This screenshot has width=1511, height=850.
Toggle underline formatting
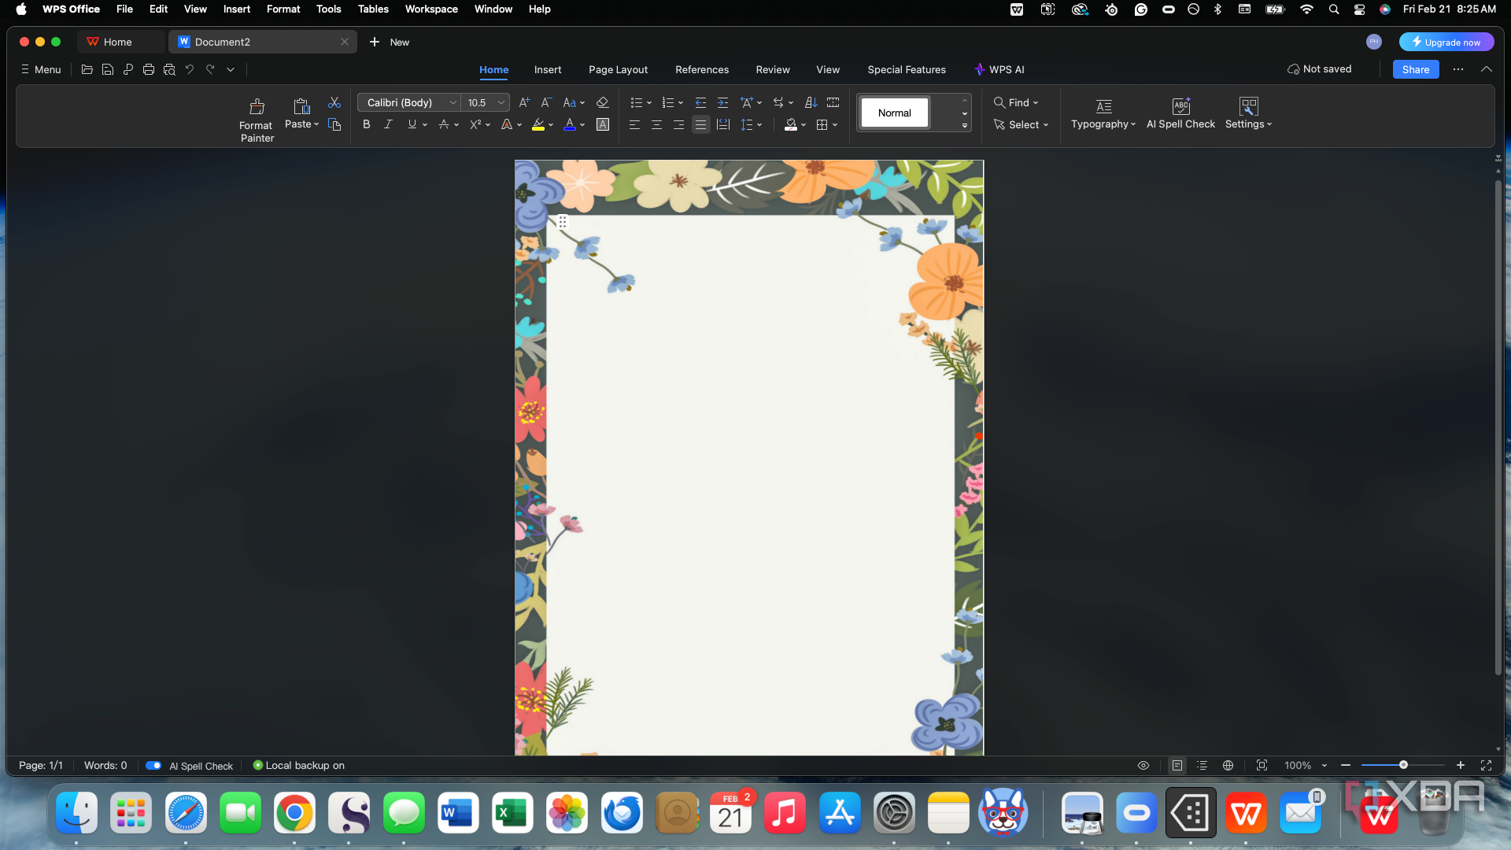click(412, 124)
